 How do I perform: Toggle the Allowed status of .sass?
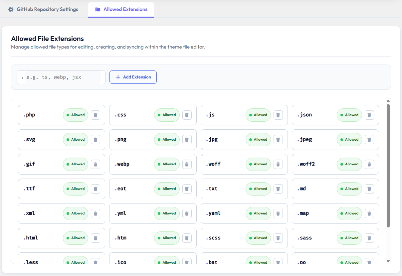pos(349,238)
